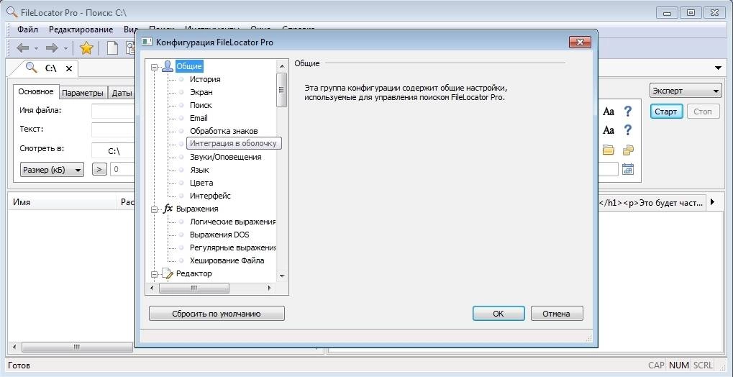733x377 pixels.
Task: Click the NUM status bar indicator
Action: point(678,365)
